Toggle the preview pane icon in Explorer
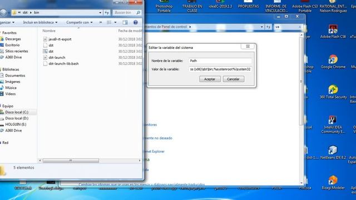This screenshot has width=356, height=200. click(x=125, y=22)
